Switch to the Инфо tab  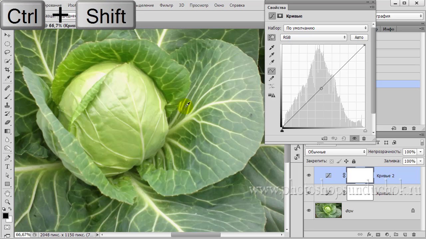pos(388,29)
